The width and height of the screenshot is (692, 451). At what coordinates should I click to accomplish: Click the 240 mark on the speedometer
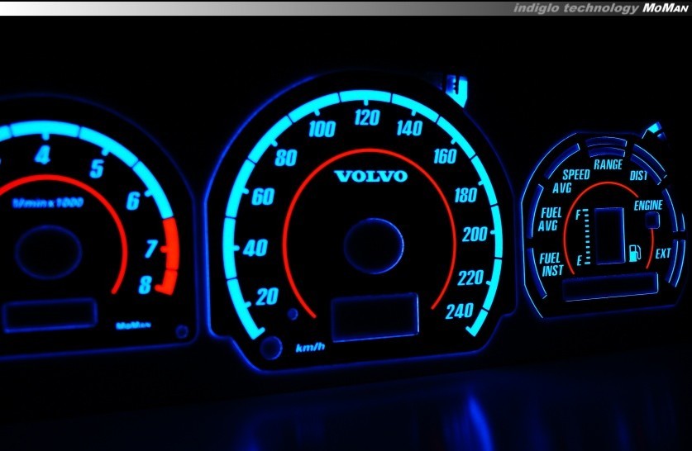[x=460, y=311]
